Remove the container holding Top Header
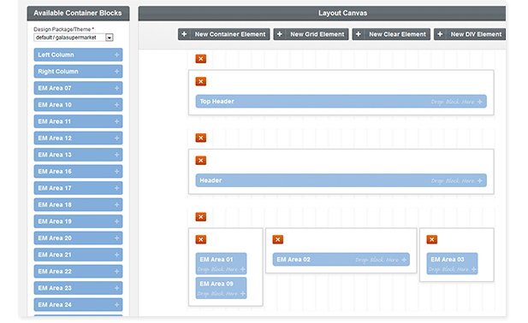Screen dimensions: 528x323 point(201,59)
